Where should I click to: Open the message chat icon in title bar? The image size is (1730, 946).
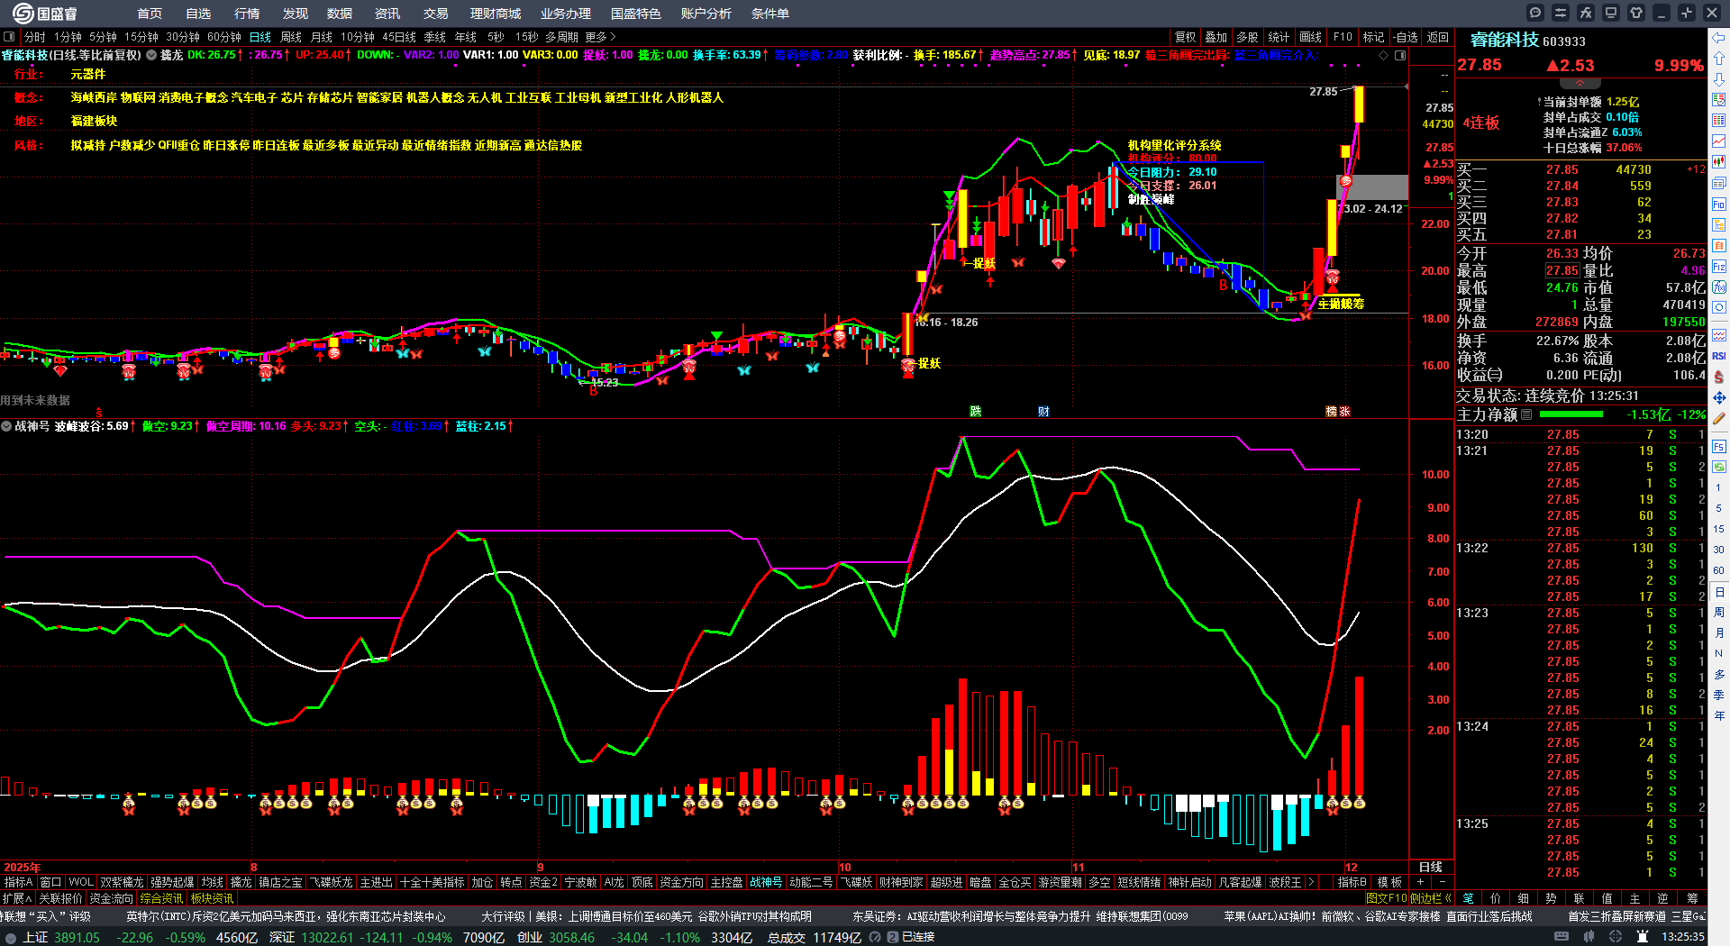[1535, 13]
